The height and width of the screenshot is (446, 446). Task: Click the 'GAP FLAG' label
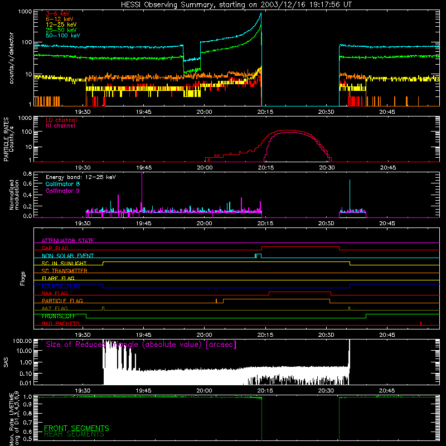pos(55,248)
